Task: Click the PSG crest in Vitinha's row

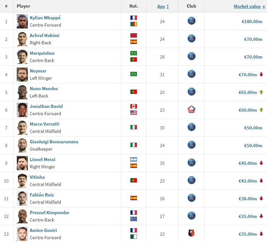Action: (191, 181)
